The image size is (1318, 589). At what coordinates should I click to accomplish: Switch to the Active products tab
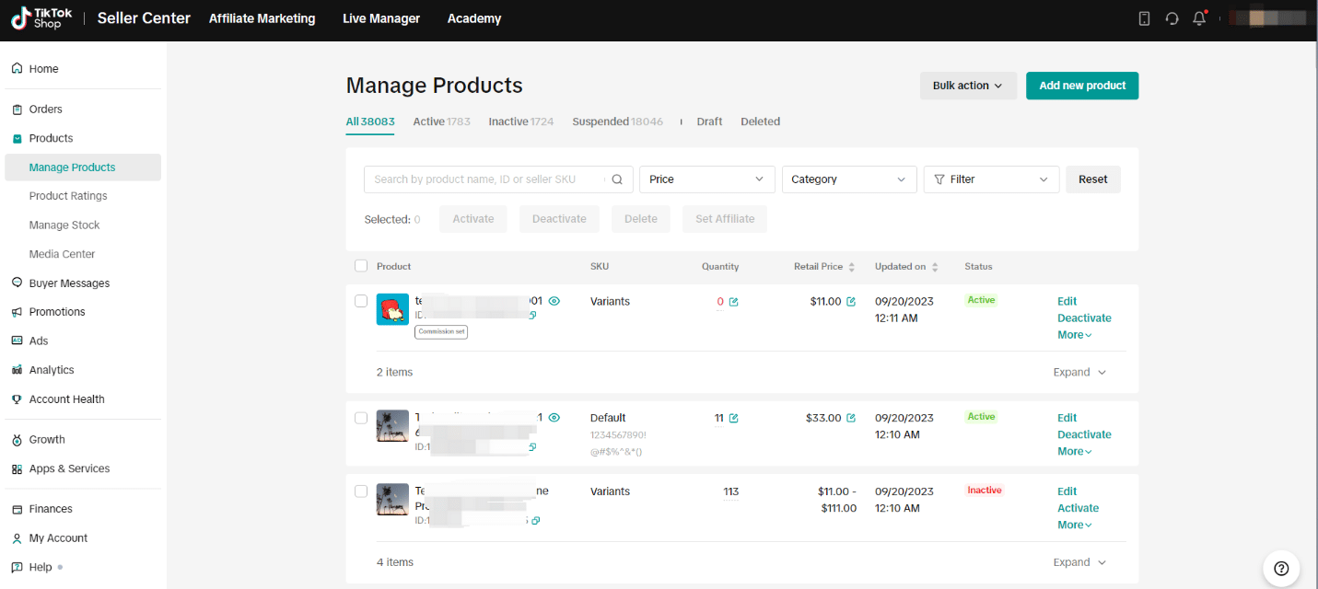coord(441,121)
